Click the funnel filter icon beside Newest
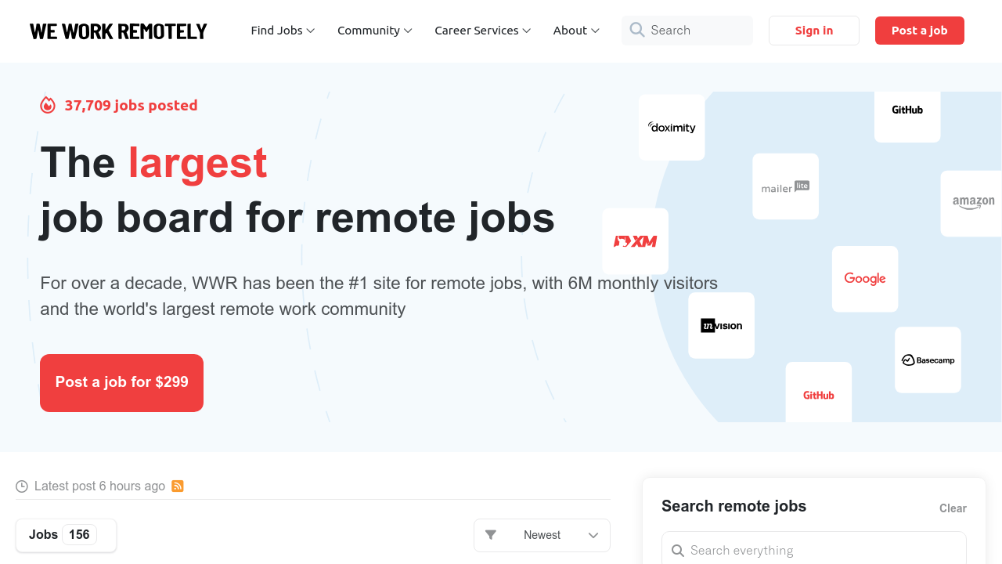This screenshot has width=1002, height=564. pos(492,535)
